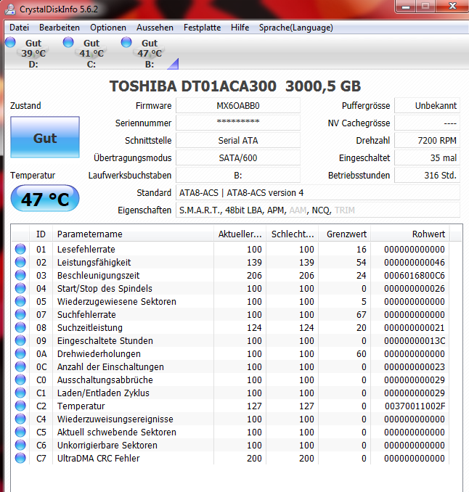Screen dimensions: 469x492
Task: Click status orb of C2 Temperatur row
Action: 20,406
